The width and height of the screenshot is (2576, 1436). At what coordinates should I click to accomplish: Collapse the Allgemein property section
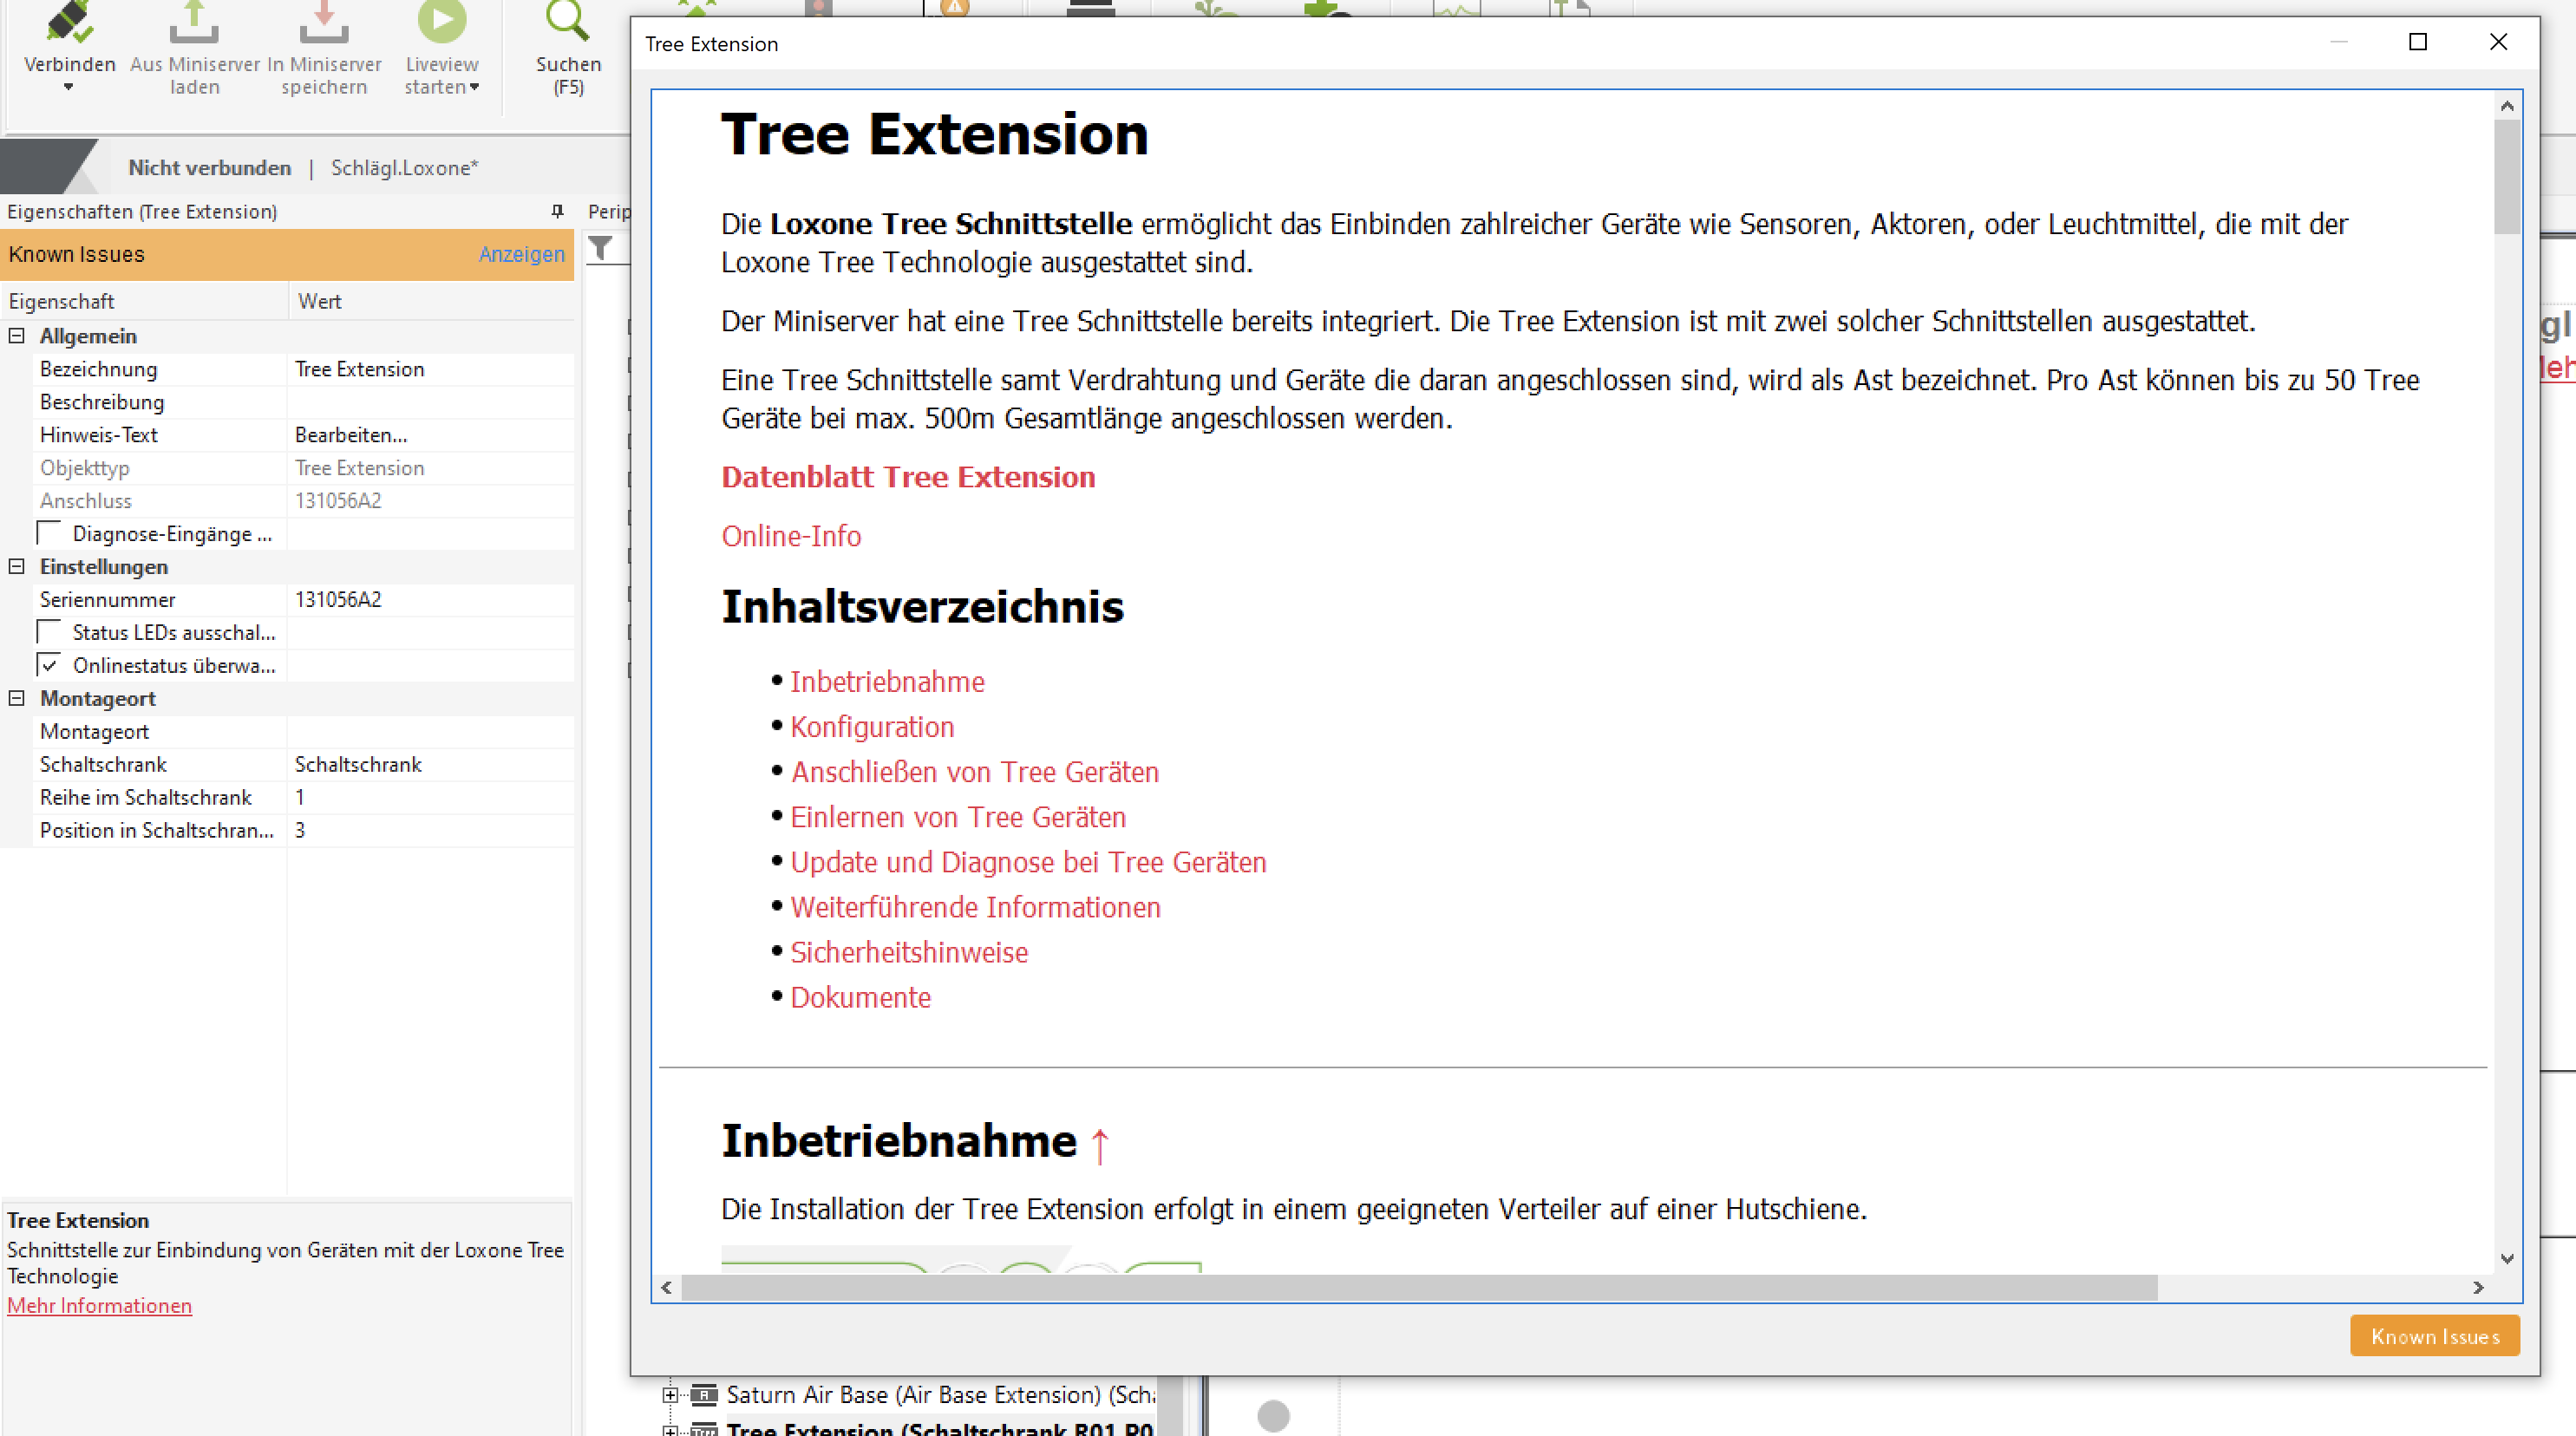click(15, 336)
